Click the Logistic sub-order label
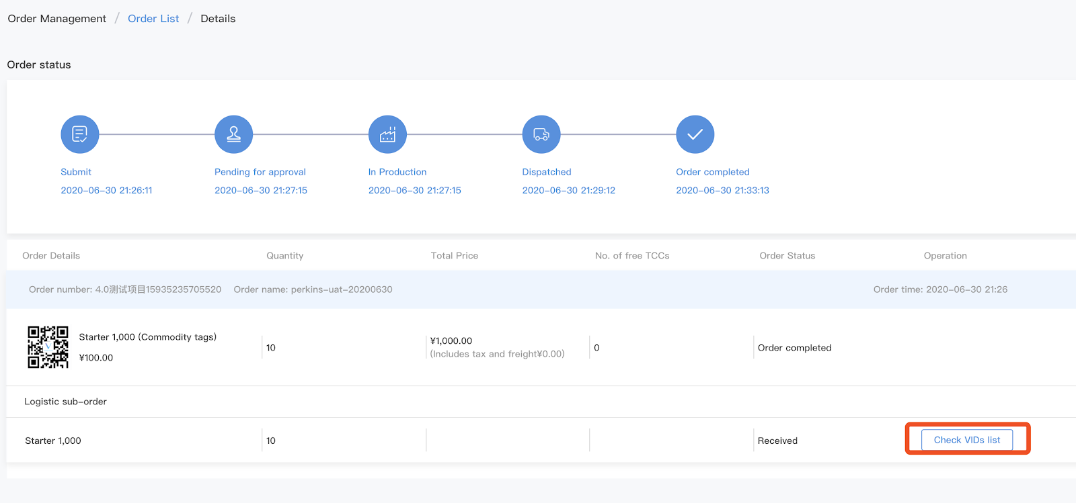 point(66,402)
